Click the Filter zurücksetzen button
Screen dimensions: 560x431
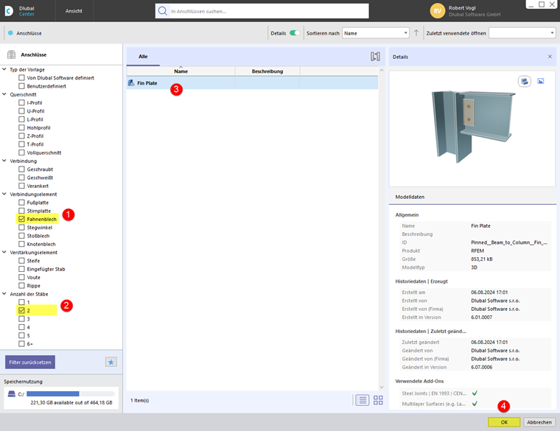[30, 362]
